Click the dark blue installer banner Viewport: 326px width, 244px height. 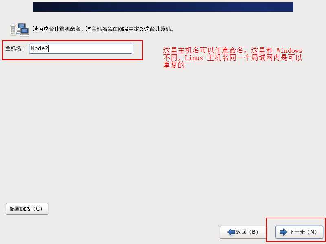(x=163, y=7)
